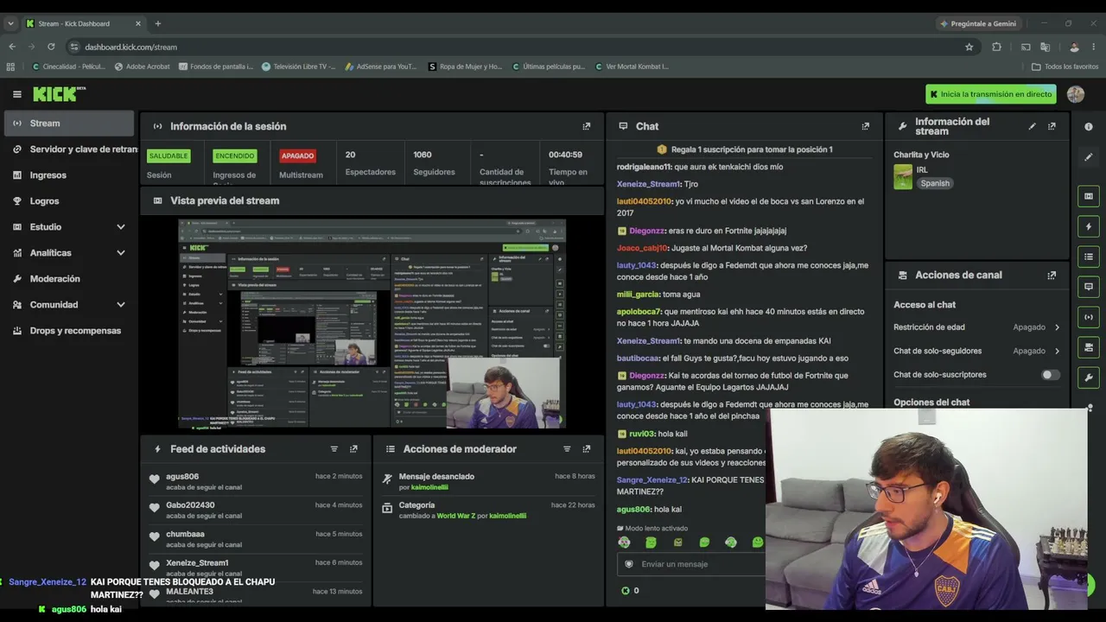The image size is (1106, 622).
Task: Click the shield badge icon in the message box
Action: point(629,564)
